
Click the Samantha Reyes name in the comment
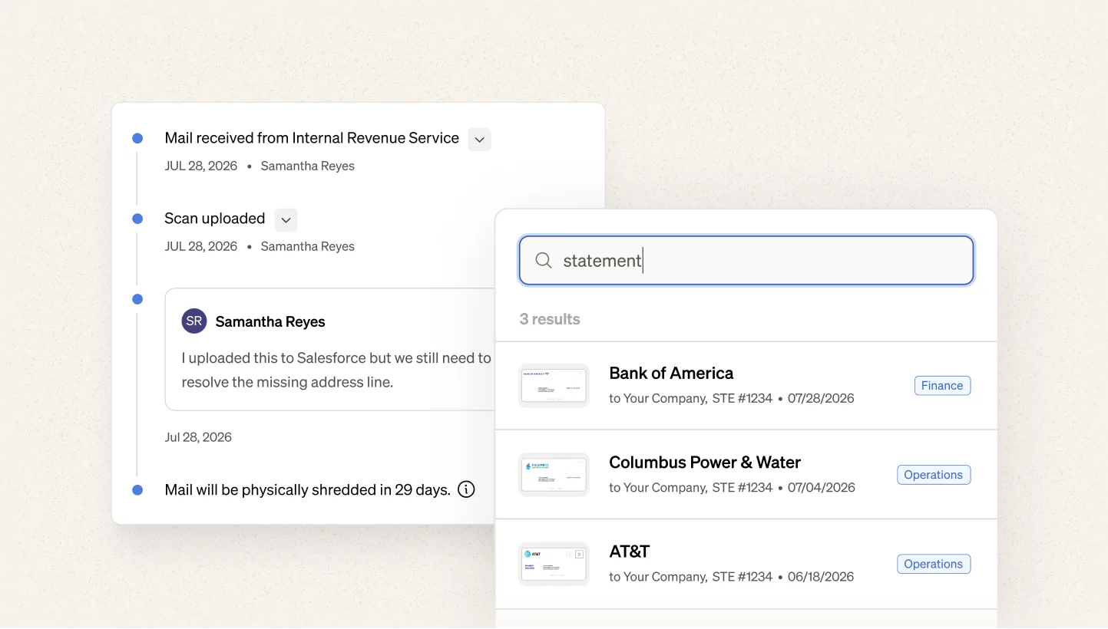tap(270, 322)
